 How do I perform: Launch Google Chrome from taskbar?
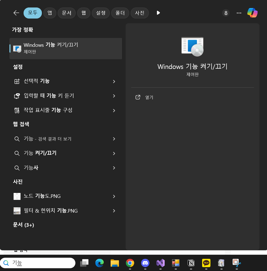130,263
